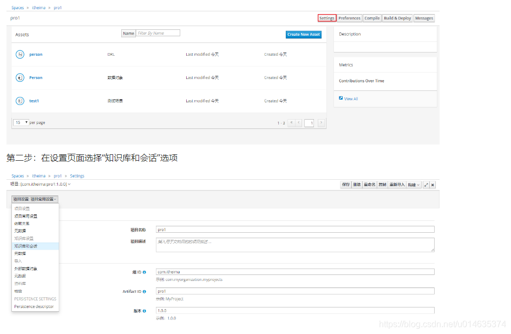This screenshot has height=334, width=511.
Task: Click the Metrics panel heading
Action: 346,65
